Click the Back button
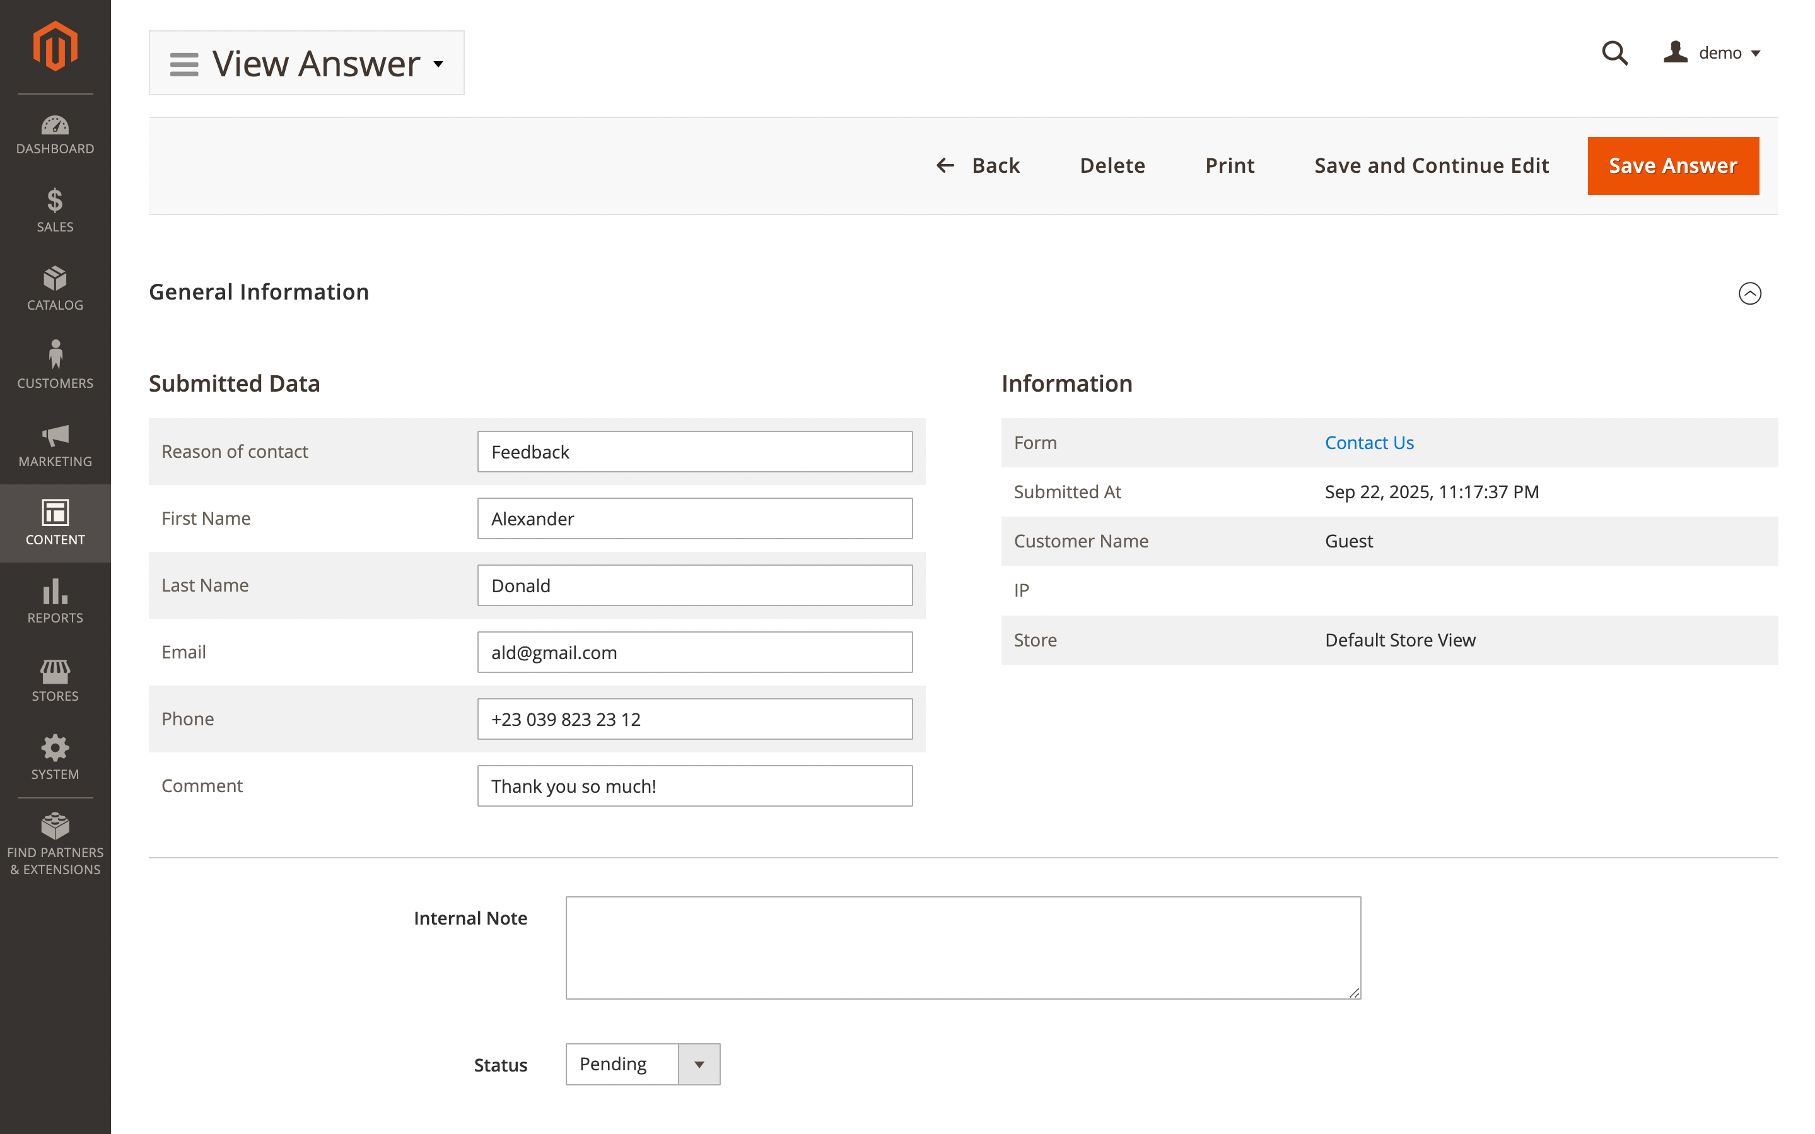The height and width of the screenshot is (1134, 1815). click(978, 166)
